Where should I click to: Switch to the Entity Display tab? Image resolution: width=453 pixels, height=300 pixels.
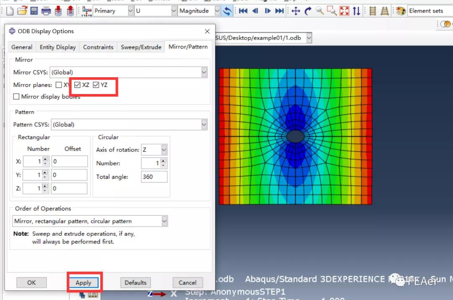58,47
